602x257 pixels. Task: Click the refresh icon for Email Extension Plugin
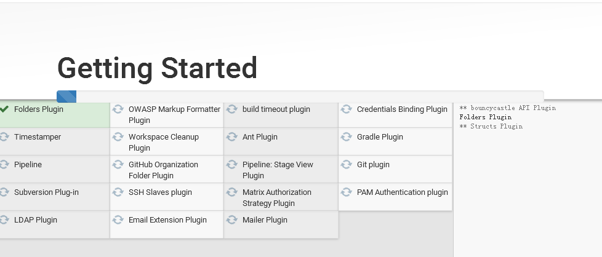pos(118,220)
